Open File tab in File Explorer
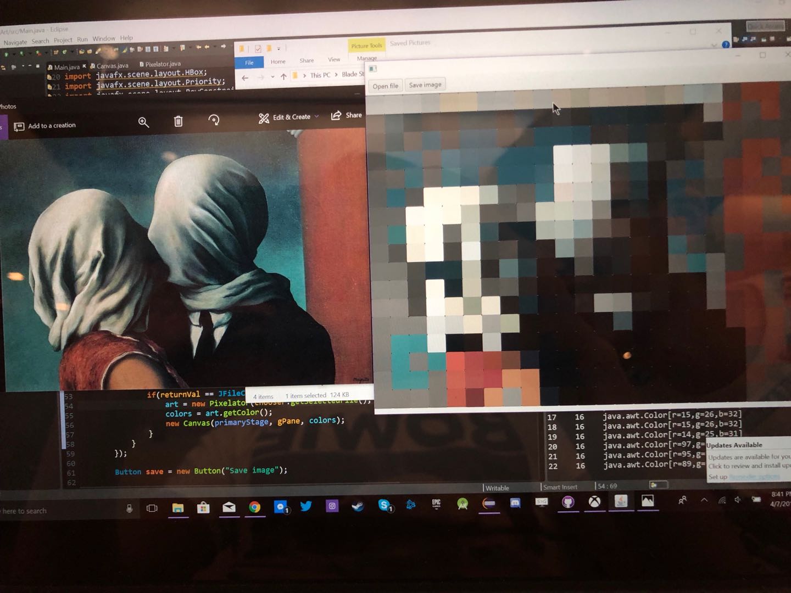The height and width of the screenshot is (593, 791). (249, 63)
